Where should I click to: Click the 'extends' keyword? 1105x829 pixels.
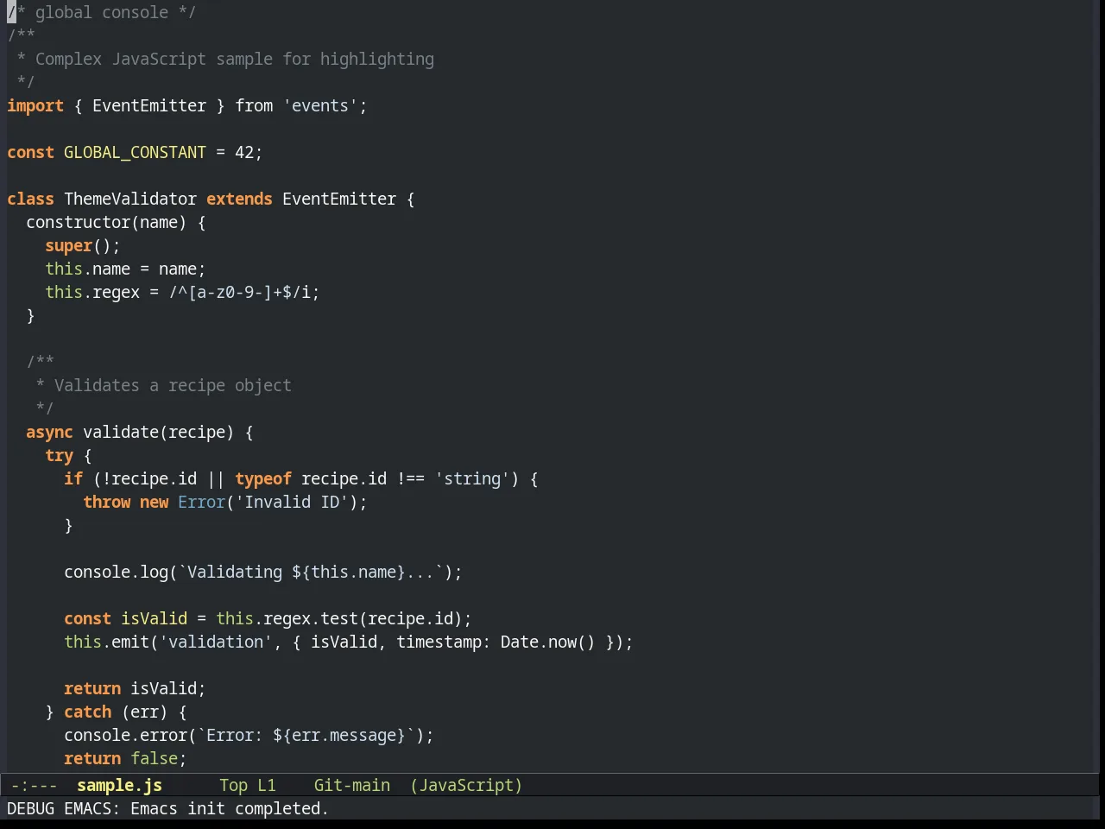pos(239,199)
